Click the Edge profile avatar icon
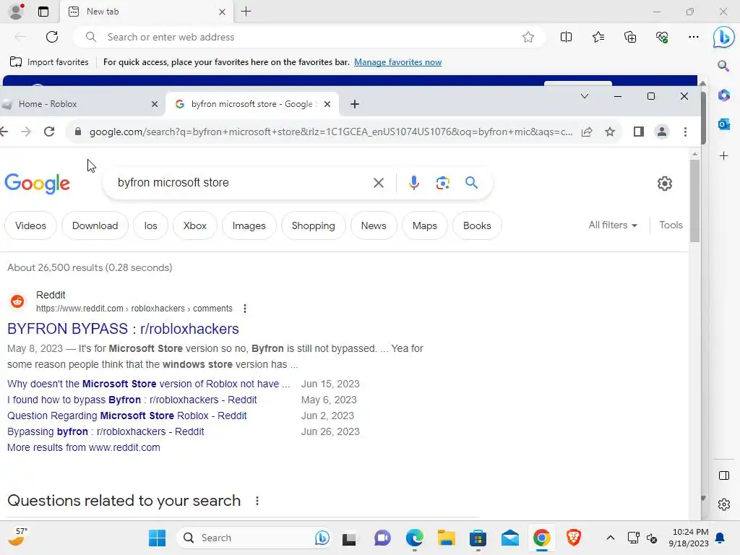Screen dimensions: 740x555 pyautogui.click(x=17, y=12)
